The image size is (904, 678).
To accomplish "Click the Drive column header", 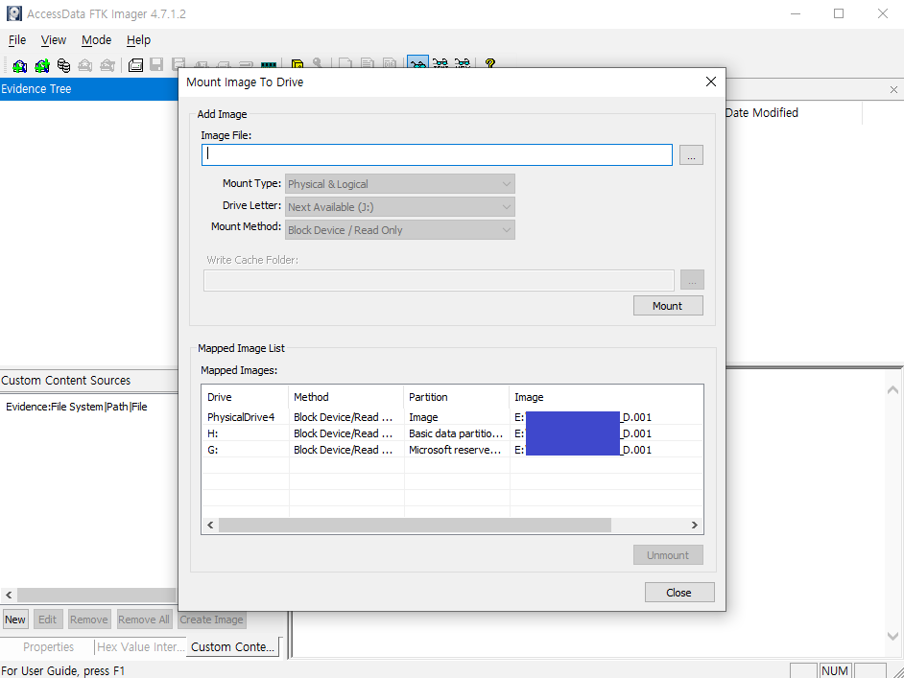I will pos(245,397).
